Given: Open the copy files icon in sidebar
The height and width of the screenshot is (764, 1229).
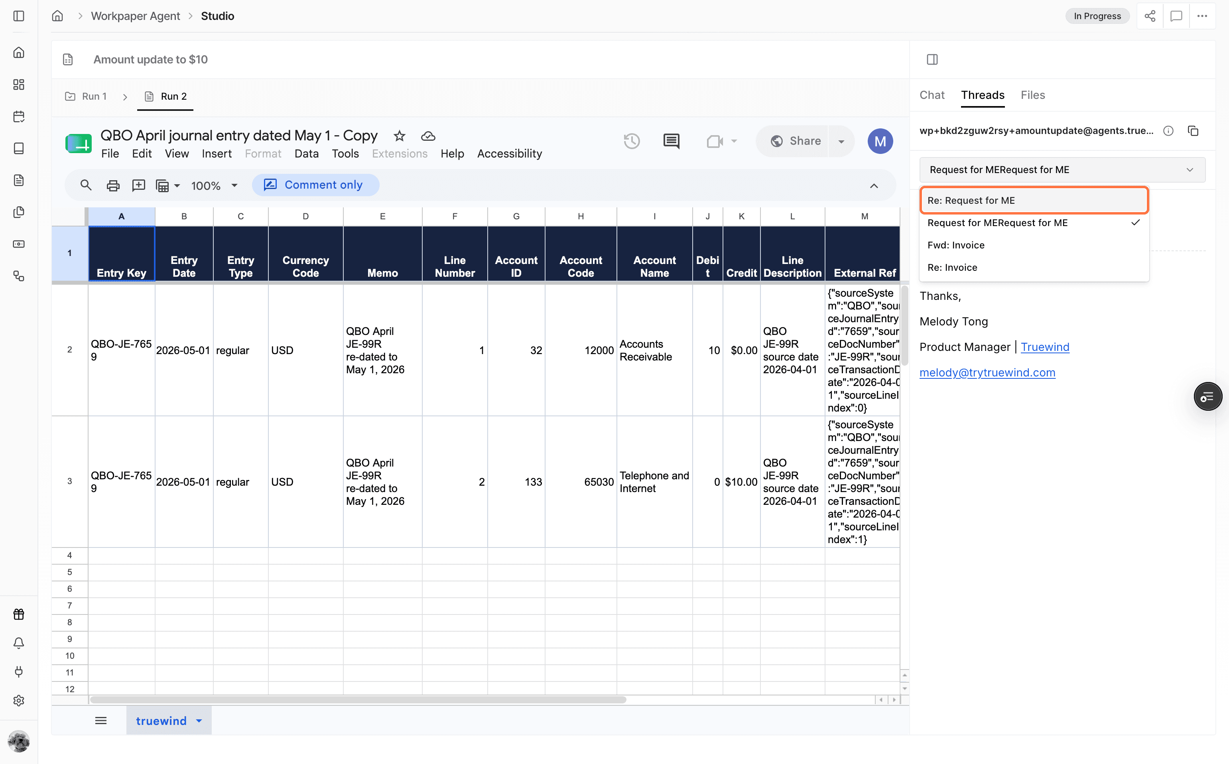Looking at the screenshot, I should 19,212.
